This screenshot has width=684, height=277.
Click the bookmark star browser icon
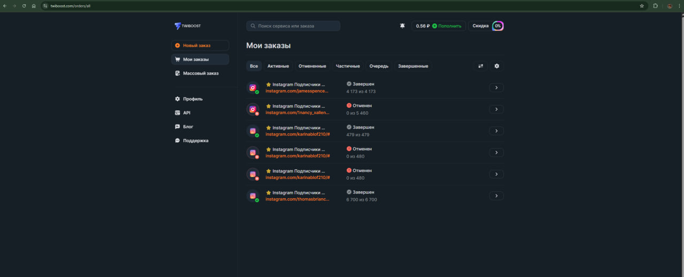pyautogui.click(x=642, y=6)
